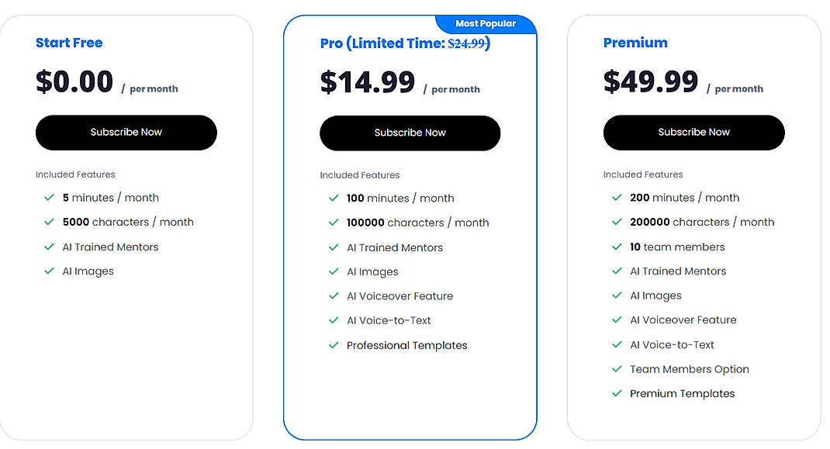Click the Pro Limited Time heading
This screenshot has height=449, width=830.
380,43
